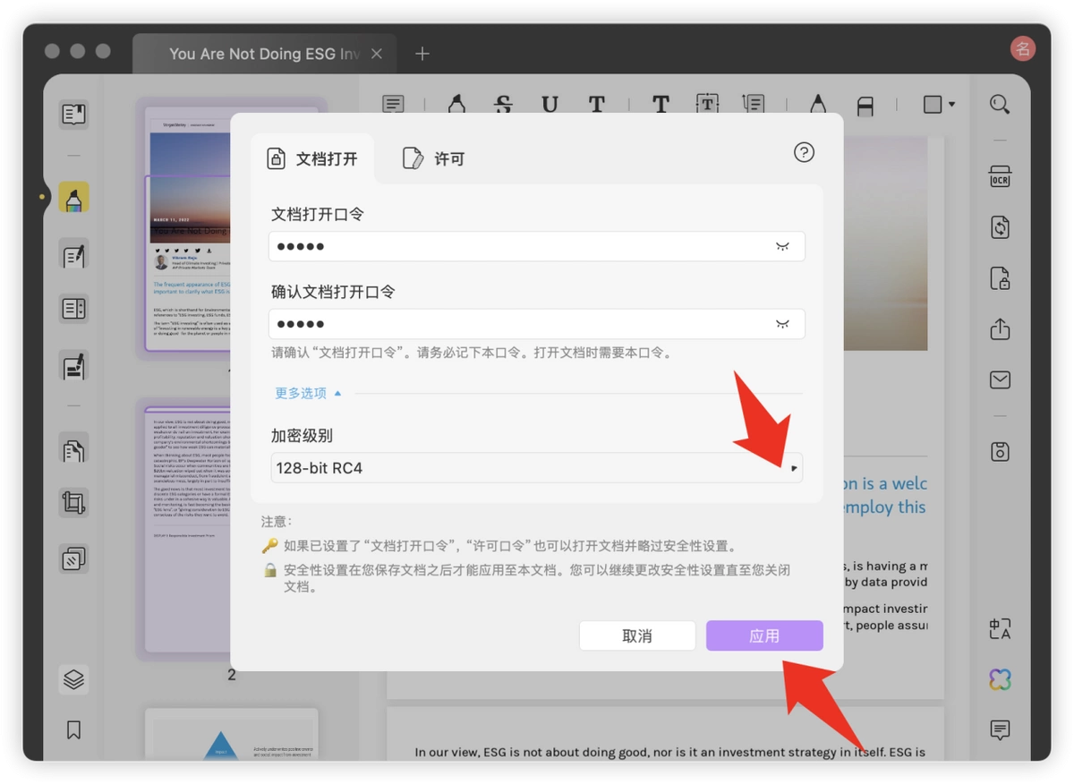Select the rectangle shape tool
The width and height of the screenshot is (1074, 784).
pyautogui.click(x=933, y=105)
